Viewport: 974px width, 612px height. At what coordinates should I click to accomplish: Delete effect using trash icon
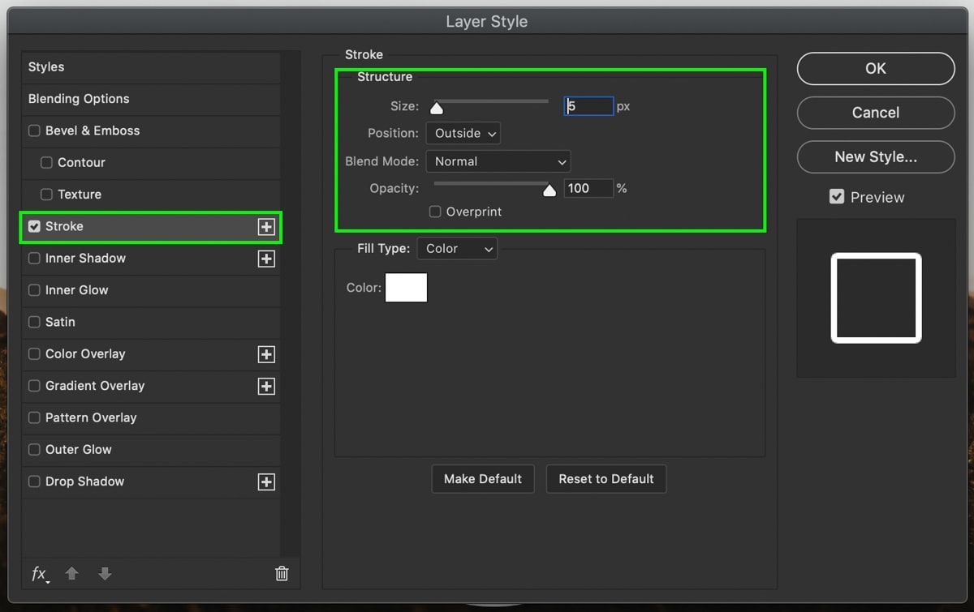pyautogui.click(x=282, y=574)
